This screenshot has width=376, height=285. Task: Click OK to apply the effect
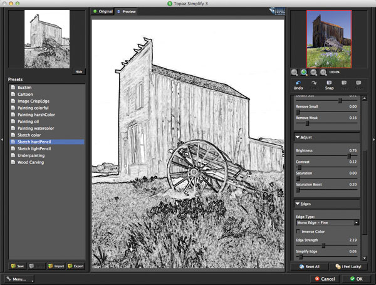coord(356,279)
